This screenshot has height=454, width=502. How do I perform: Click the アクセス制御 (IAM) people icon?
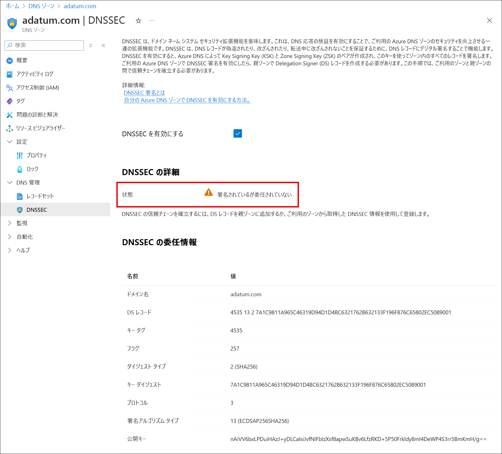pos(10,88)
